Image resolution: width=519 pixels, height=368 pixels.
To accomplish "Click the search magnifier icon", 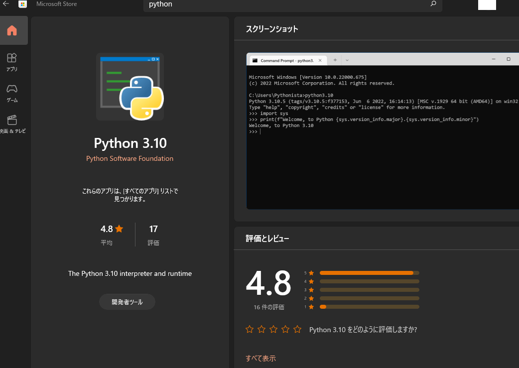I will pyautogui.click(x=433, y=4).
